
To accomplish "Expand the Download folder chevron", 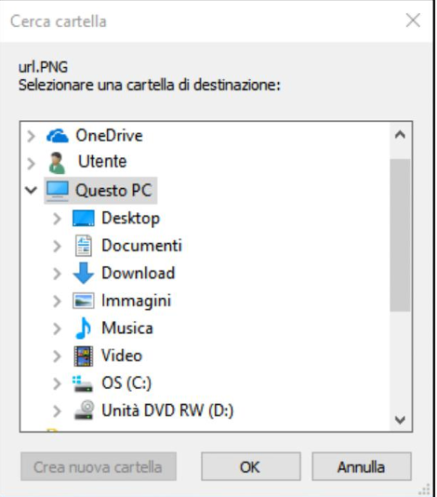I will (x=57, y=274).
